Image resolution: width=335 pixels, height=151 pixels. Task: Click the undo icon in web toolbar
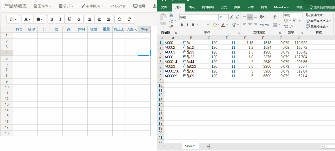[x=119, y=19]
